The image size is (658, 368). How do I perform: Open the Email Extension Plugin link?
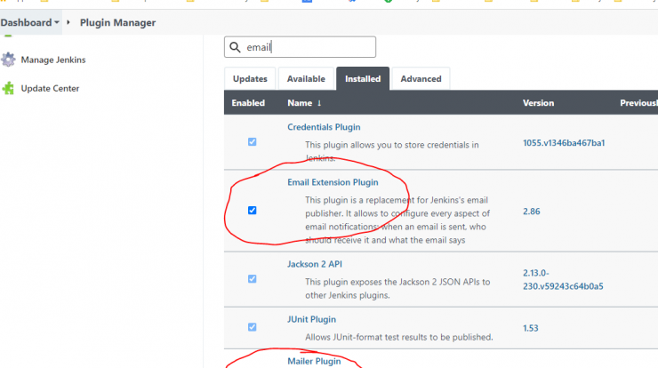click(x=333, y=182)
